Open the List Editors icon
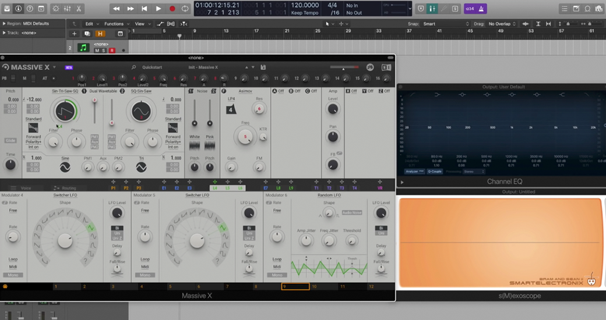 pyautogui.click(x=565, y=9)
